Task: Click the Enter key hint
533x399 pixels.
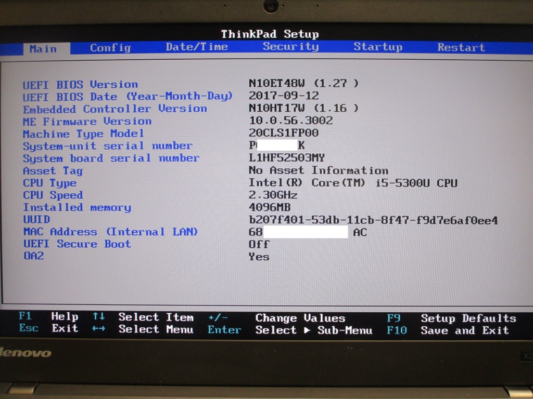Action: (x=224, y=329)
